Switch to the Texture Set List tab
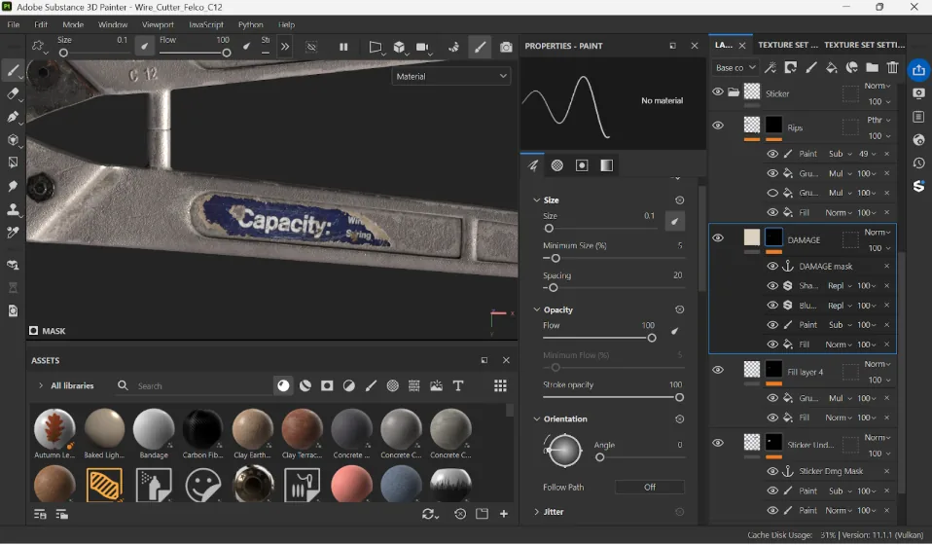 click(x=788, y=45)
